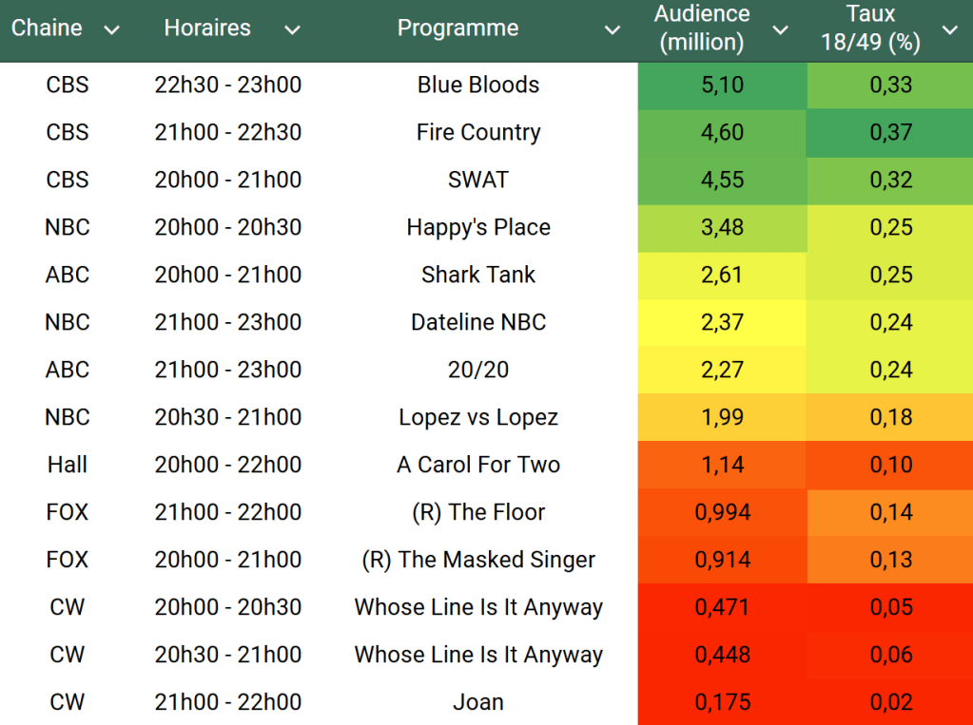Select the 0,02 rating cell for Joan

click(890, 702)
